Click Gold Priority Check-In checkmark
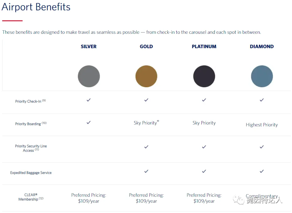The height and width of the screenshot is (213, 292). coord(146,100)
